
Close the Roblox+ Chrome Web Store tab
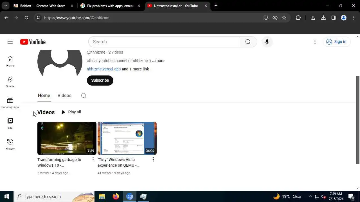[x=72, y=6]
